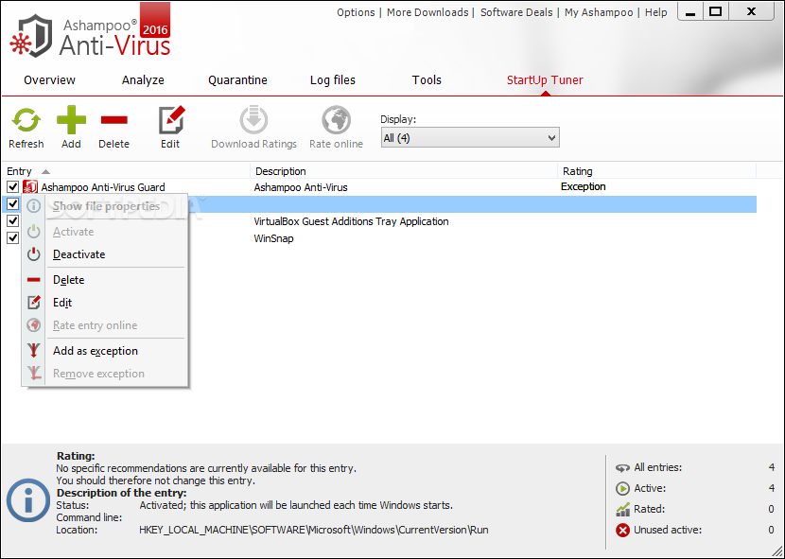Click the Exception rating value

pyautogui.click(x=584, y=187)
